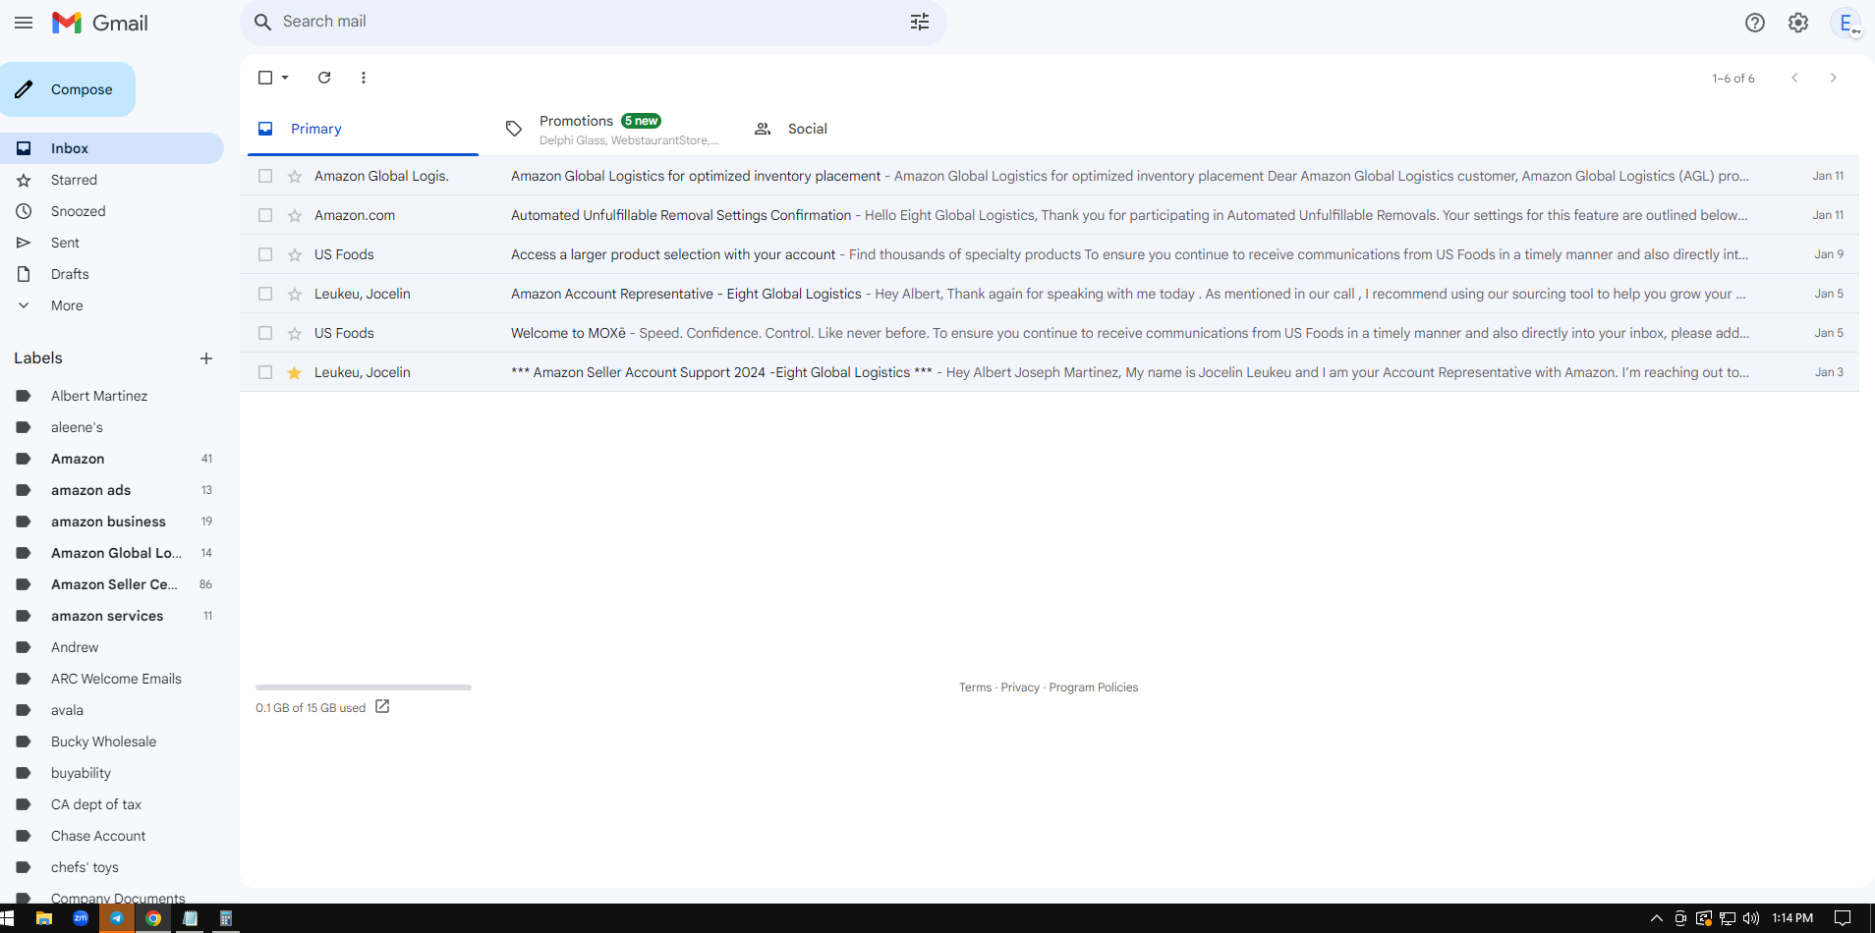
Task: Open the Amazon Seller Account Support 2024 email
Action: coord(1050,372)
